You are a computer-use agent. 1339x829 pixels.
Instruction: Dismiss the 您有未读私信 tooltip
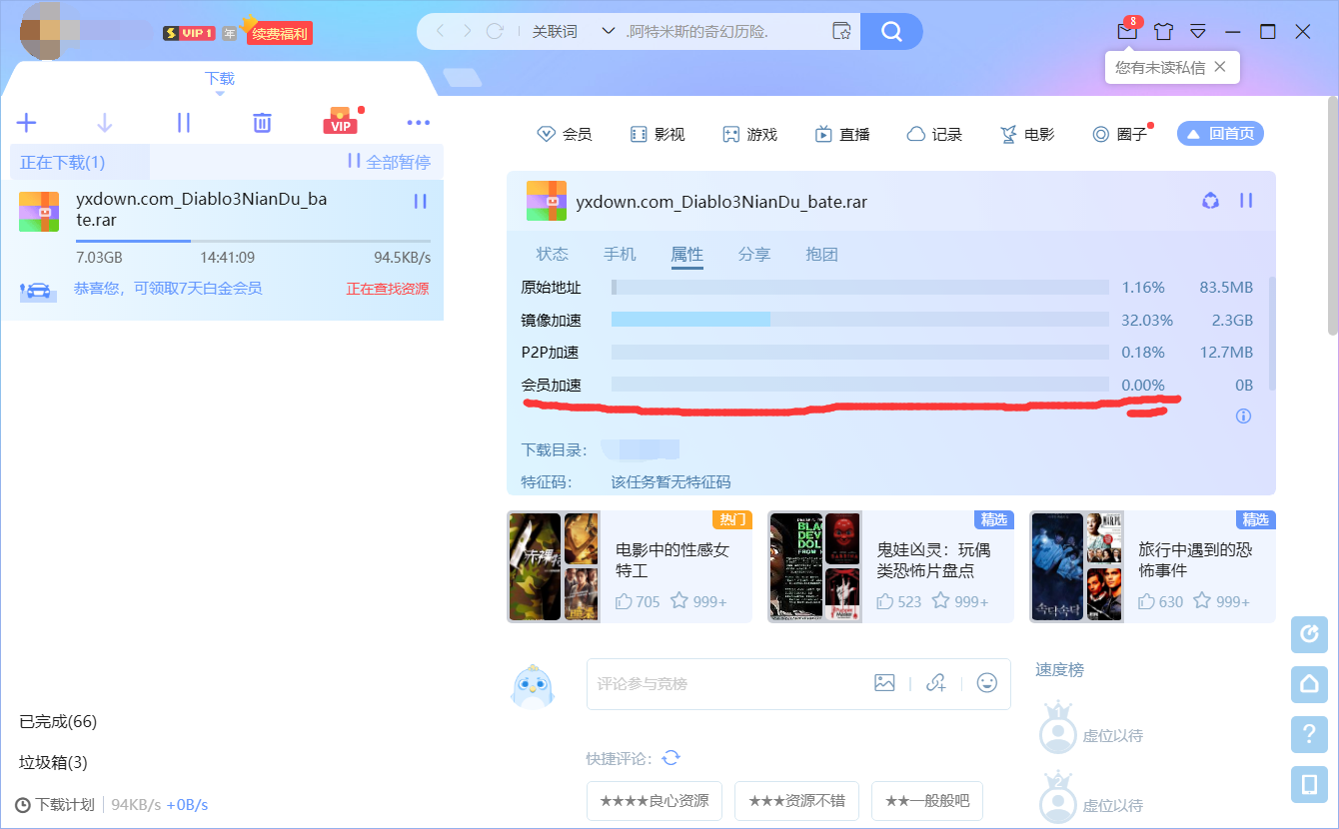pyautogui.click(x=1219, y=68)
